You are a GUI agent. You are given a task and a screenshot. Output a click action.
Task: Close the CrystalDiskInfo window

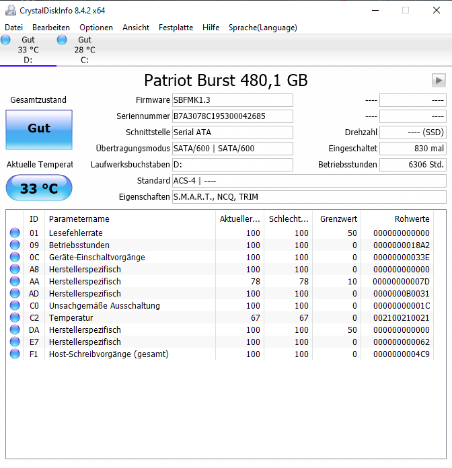(x=437, y=11)
